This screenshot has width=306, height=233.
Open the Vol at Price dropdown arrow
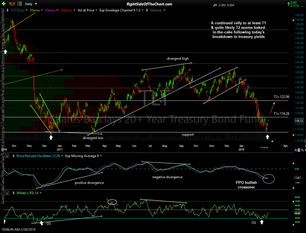[96, 10]
